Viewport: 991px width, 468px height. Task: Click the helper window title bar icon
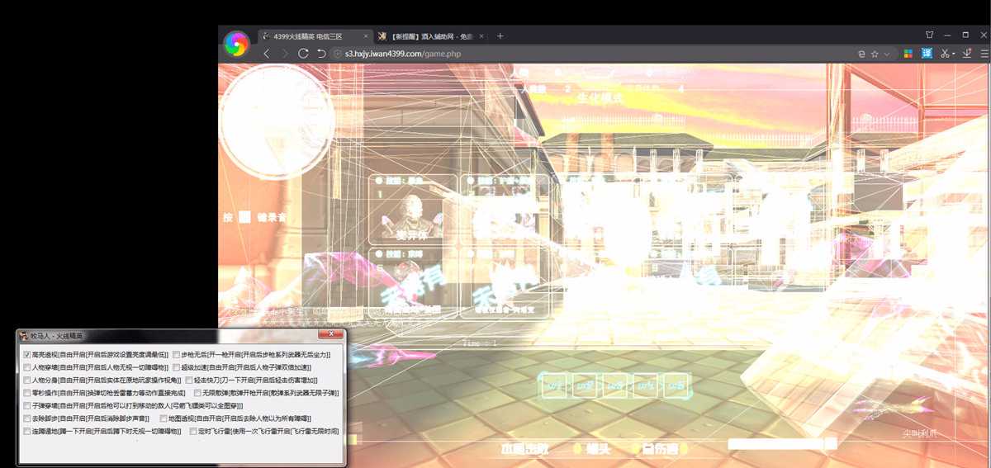click(24, 335)
